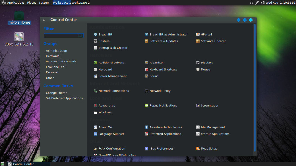Open Screensaver settings
Viewport: 296px width, 166px height.
pos(207,106)
